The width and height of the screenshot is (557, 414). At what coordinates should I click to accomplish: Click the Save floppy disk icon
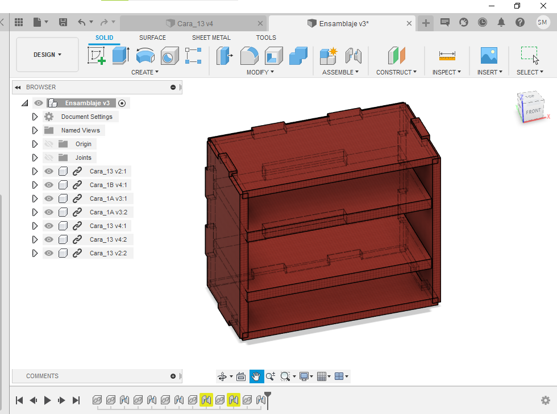click(63, 22)
